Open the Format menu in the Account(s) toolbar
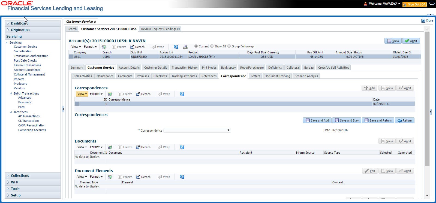 90,47
